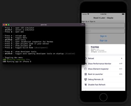Click the "toggle build mode" terminal line
This screenshot has height=106, width=131.
pyautogui.click(x=32, y=48)
